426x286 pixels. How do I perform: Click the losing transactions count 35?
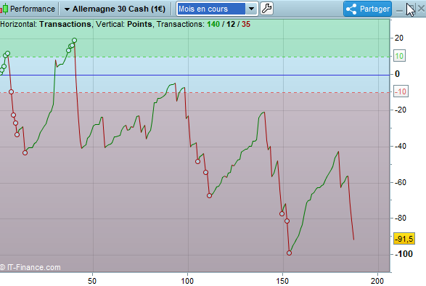pyautogui.click(x=246, y=24)
